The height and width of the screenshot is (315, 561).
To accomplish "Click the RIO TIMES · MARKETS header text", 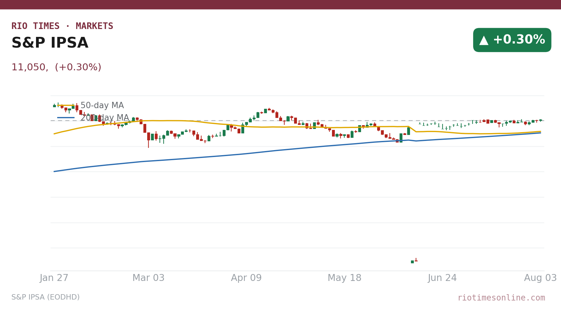I will click(62, 26).
